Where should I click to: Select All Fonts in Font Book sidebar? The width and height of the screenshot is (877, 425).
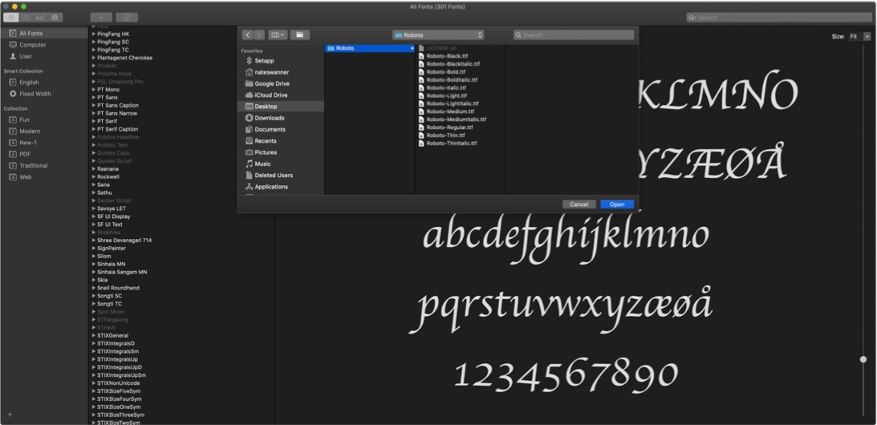(43, 34)
